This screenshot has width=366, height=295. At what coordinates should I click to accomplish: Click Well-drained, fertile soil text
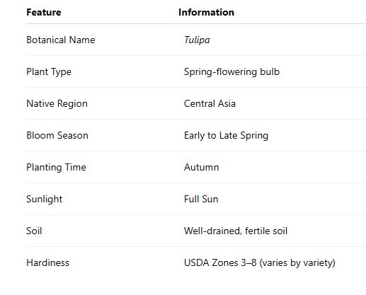point(236,231)
